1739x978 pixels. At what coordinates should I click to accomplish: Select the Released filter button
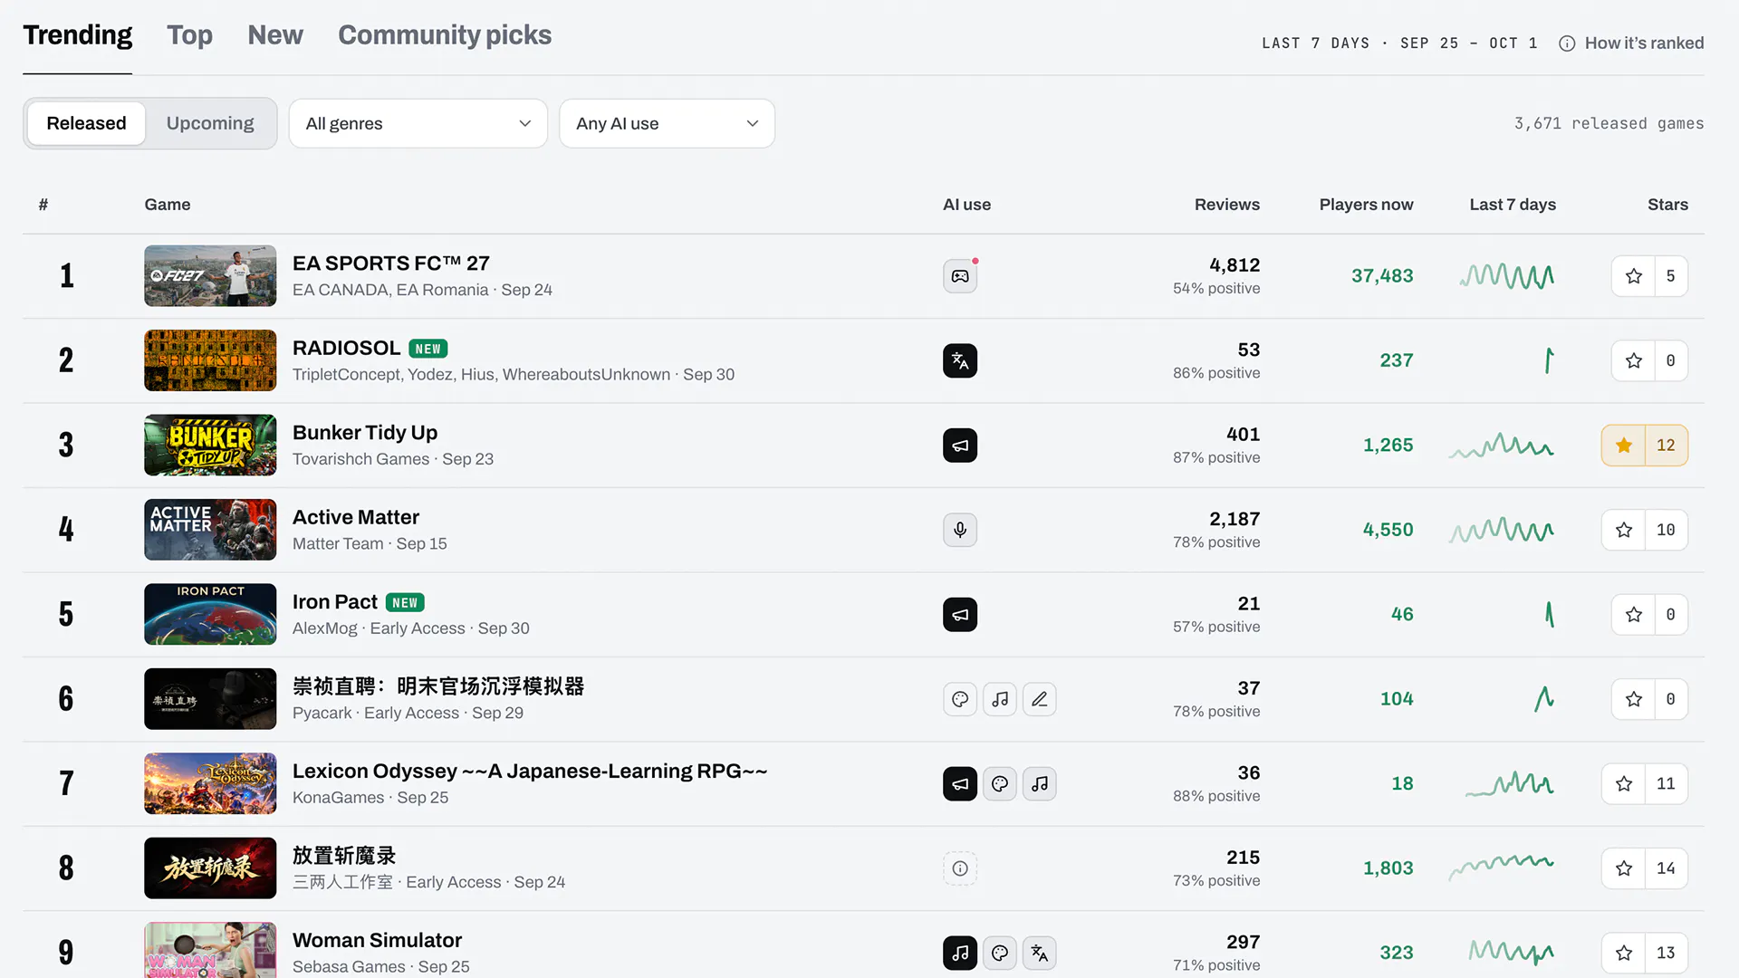pos(86,123)
